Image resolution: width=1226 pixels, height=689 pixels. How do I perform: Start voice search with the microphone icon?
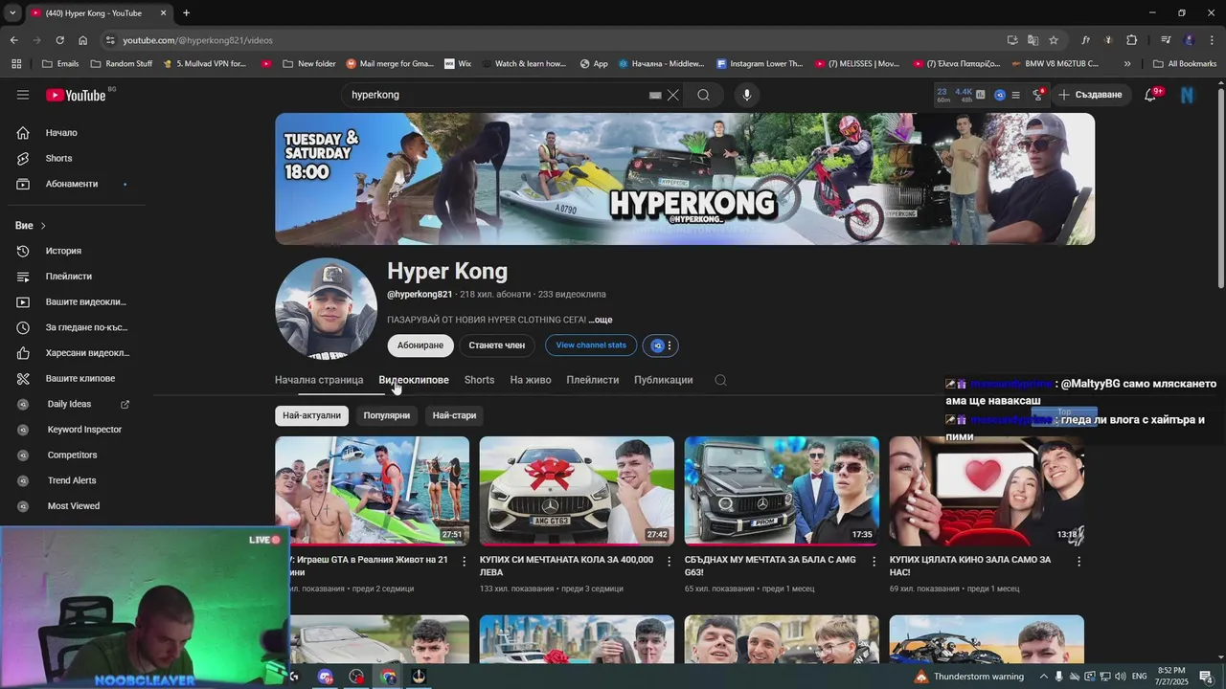click(747, 95)
